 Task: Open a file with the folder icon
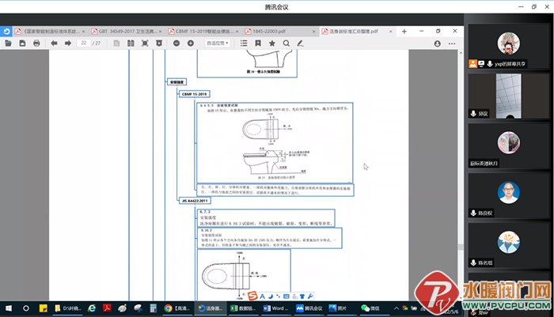[8, 43]
